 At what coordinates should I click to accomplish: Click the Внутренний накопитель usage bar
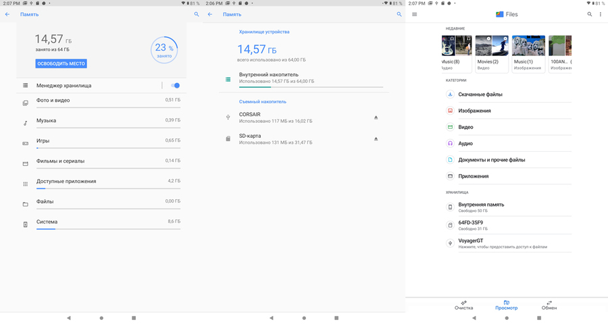[x=311, y=87]
